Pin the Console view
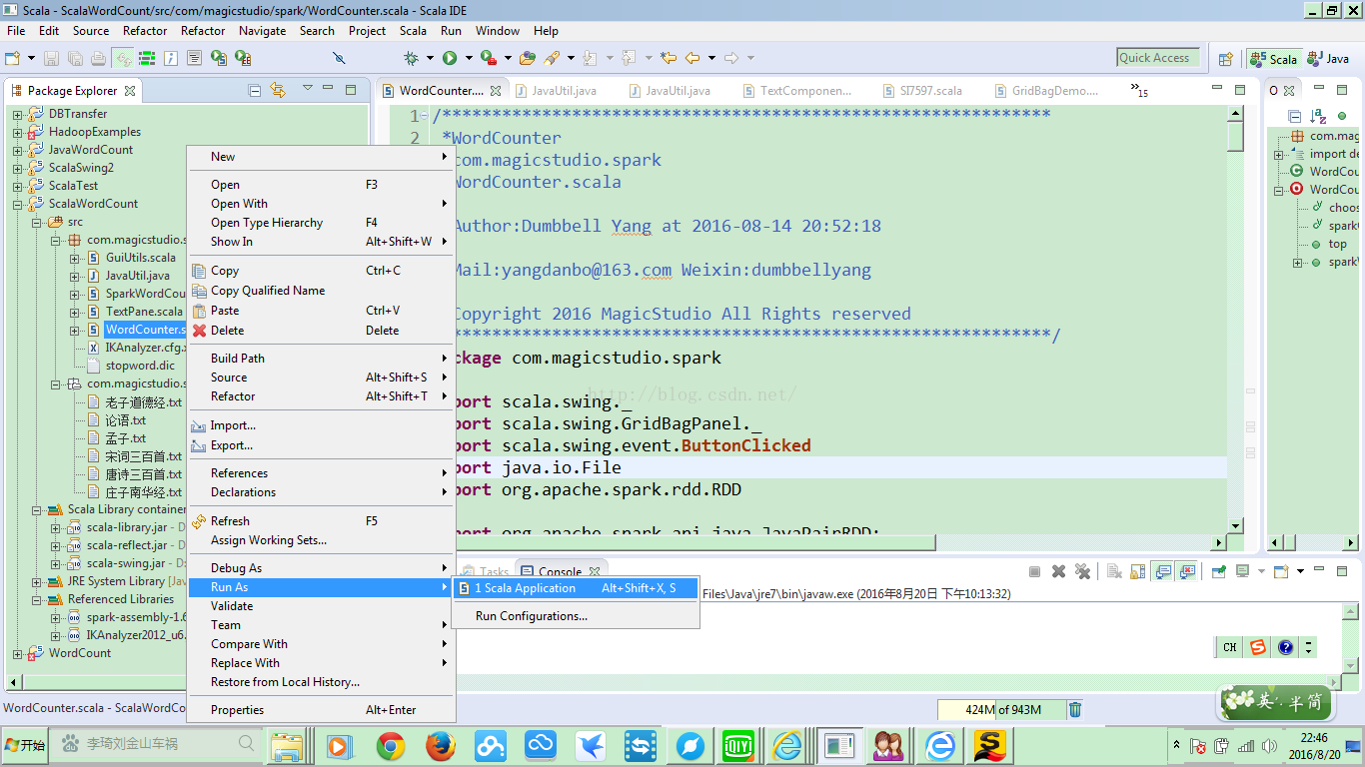Viewport: 1365px width, 767px height. point(1218,571)
